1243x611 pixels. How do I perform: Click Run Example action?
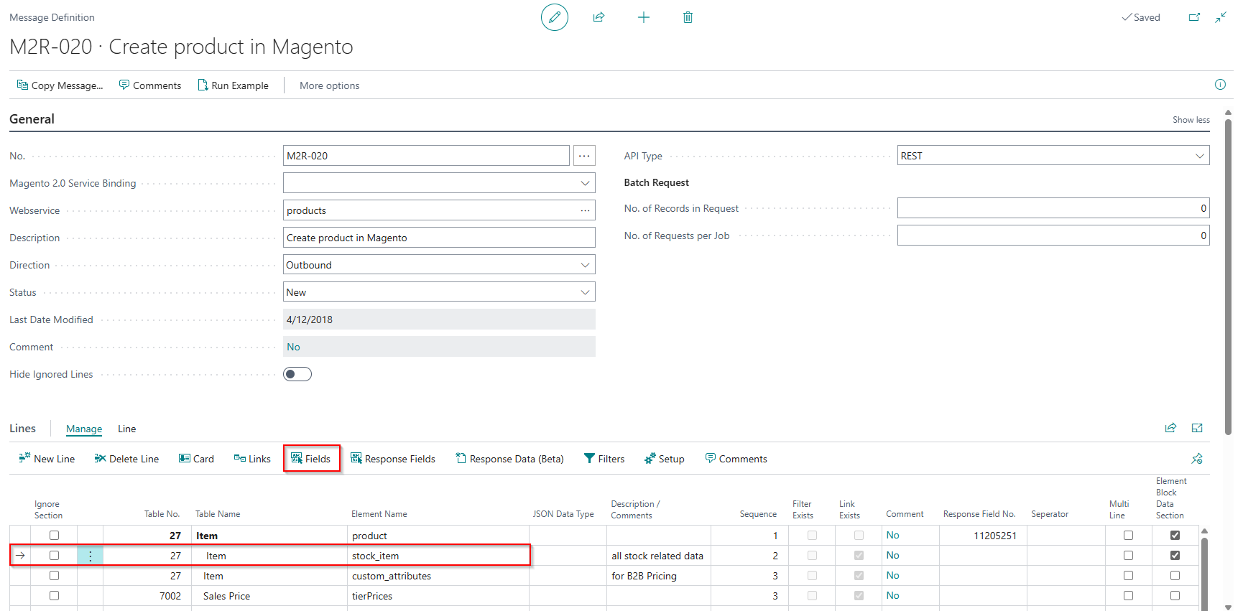pos(233,85)
